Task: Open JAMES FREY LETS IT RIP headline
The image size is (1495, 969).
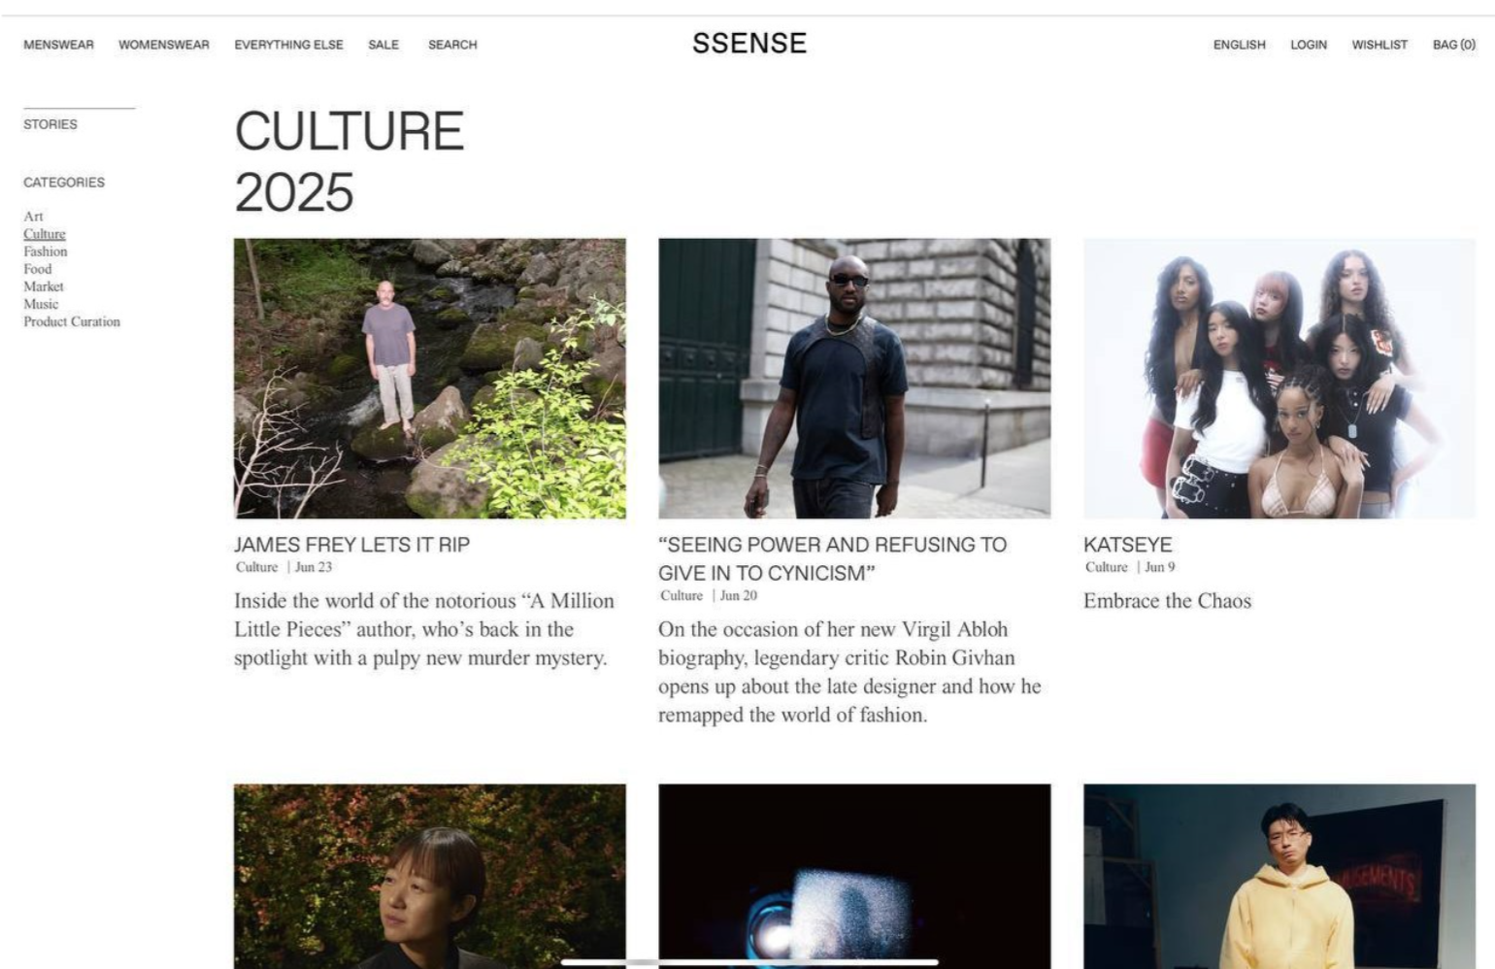Action: 351,545
